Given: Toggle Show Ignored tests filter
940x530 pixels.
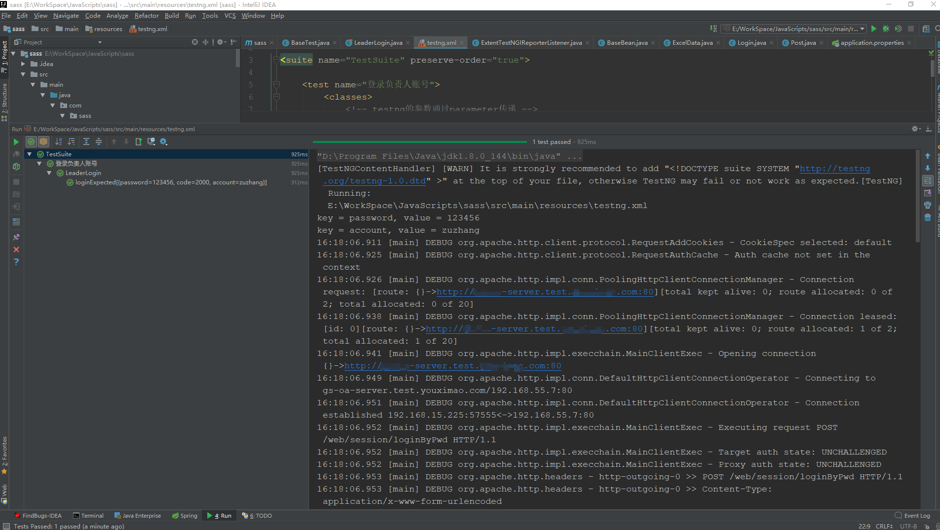Looking at the screenshot, I should (x=43, y=141).
